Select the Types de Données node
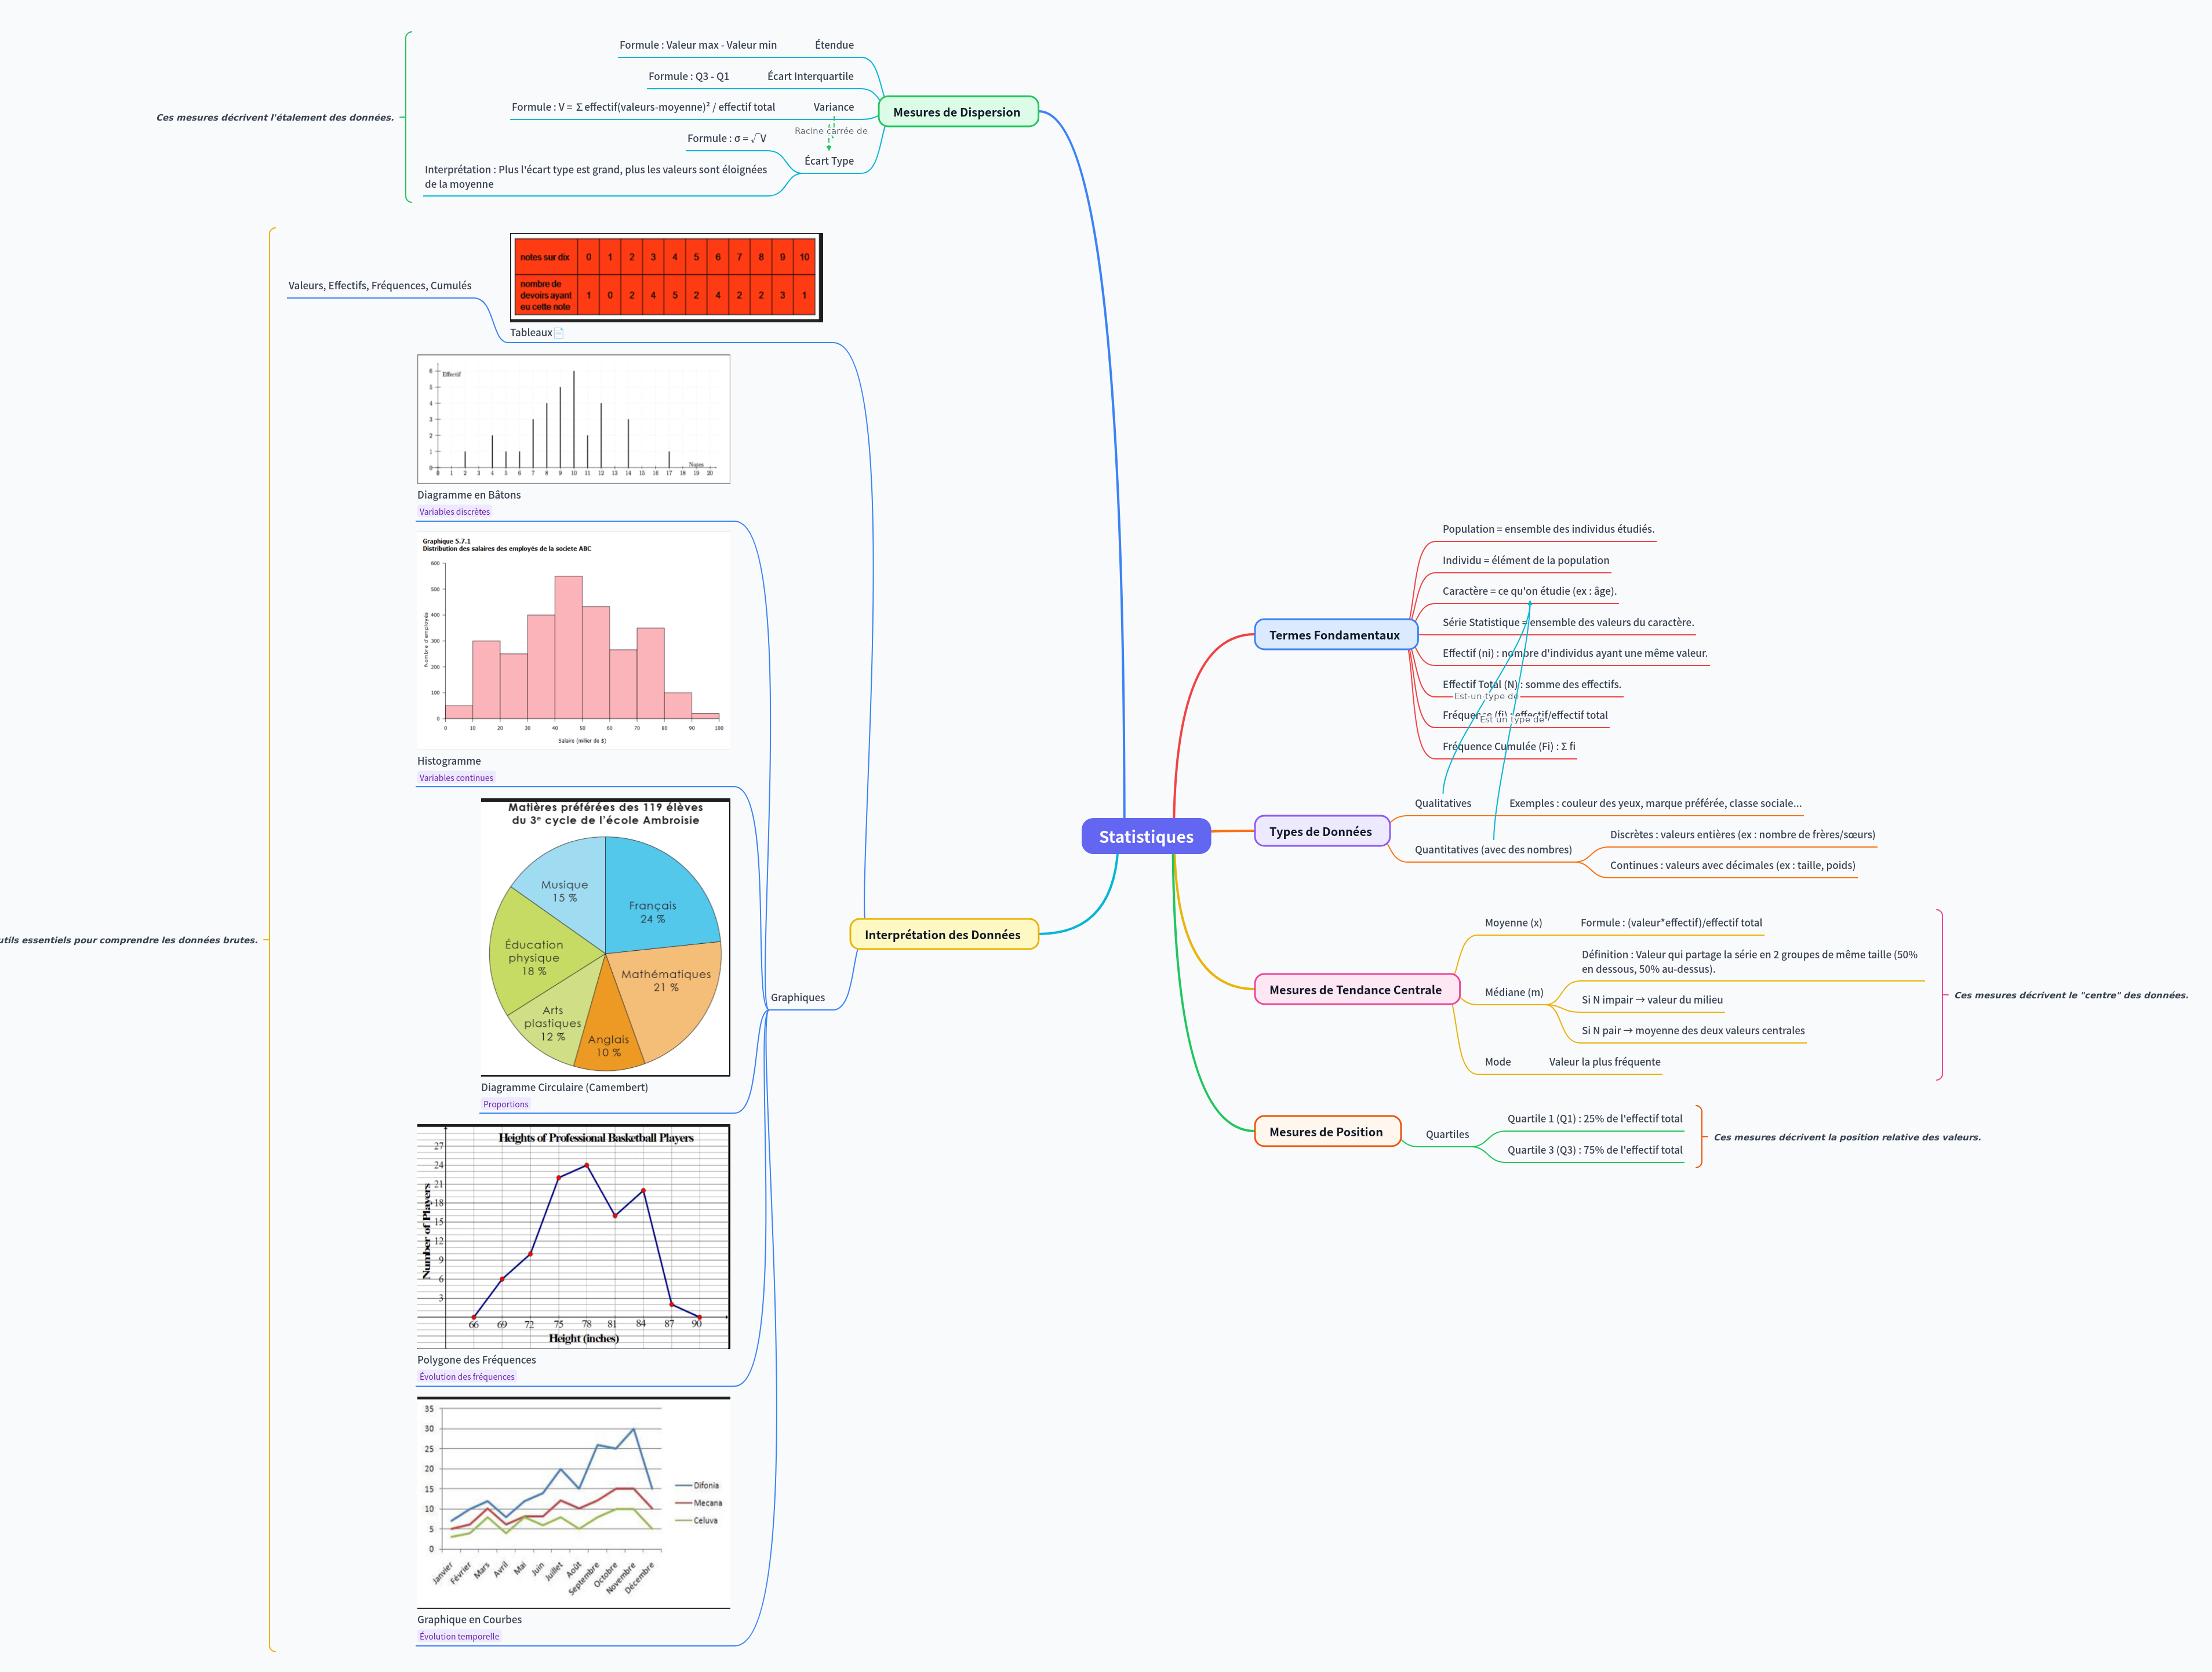This screenshot has width=2212, height=1672. (x=1322, y=831)
